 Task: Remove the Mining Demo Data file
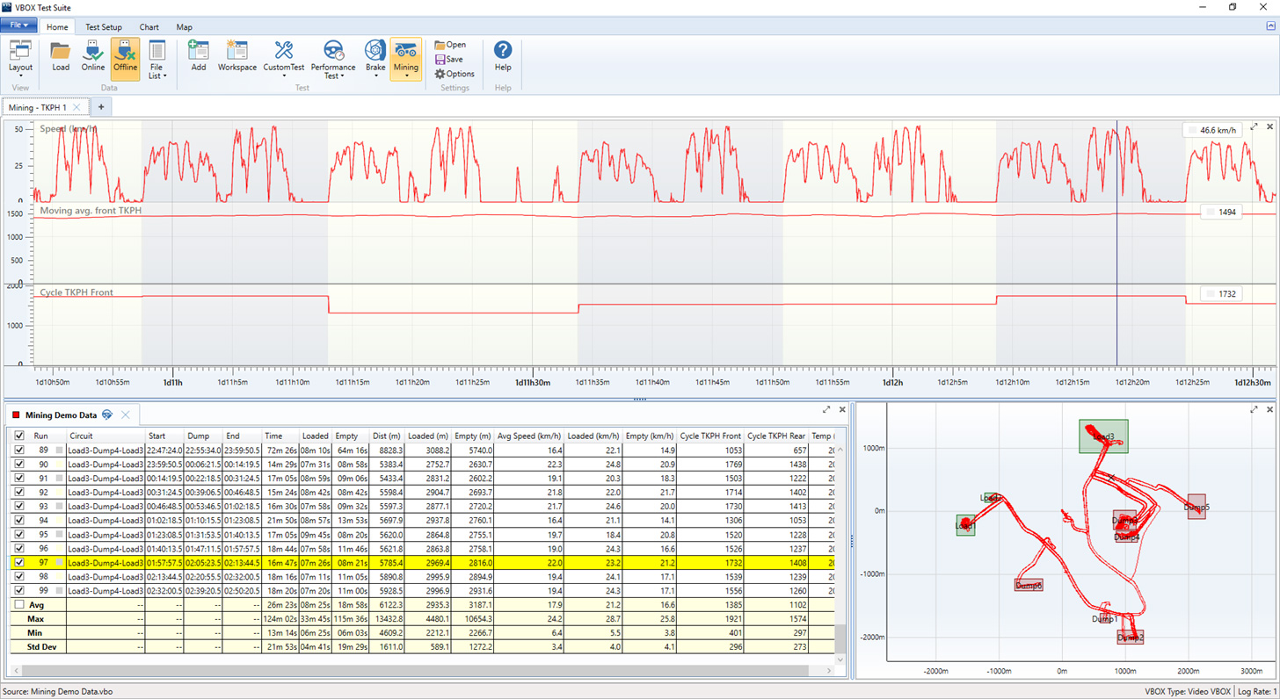click(x=126, y=414)
